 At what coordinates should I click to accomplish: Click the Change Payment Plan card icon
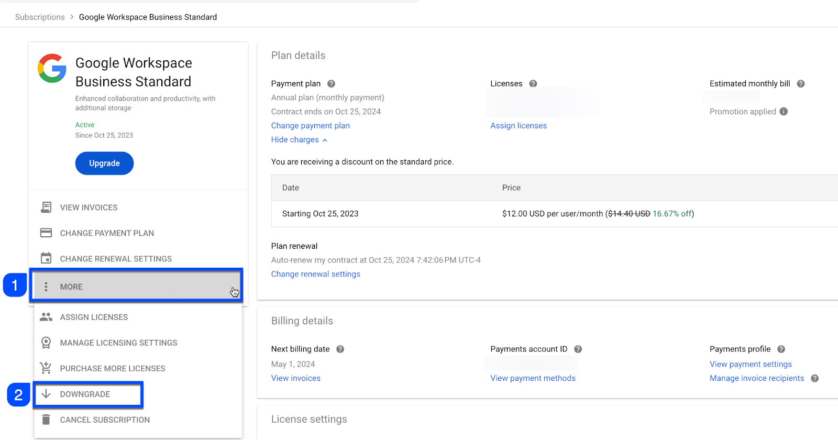(x=46, y=233)
